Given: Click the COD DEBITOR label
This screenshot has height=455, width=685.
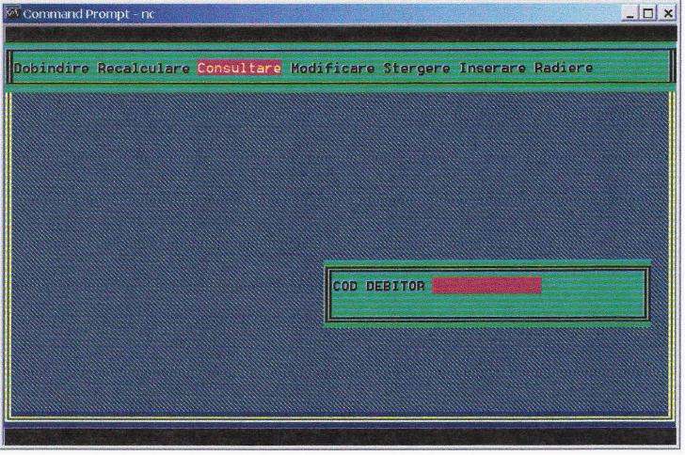Looking at the screenshot, I should click(x=378, y=287).
